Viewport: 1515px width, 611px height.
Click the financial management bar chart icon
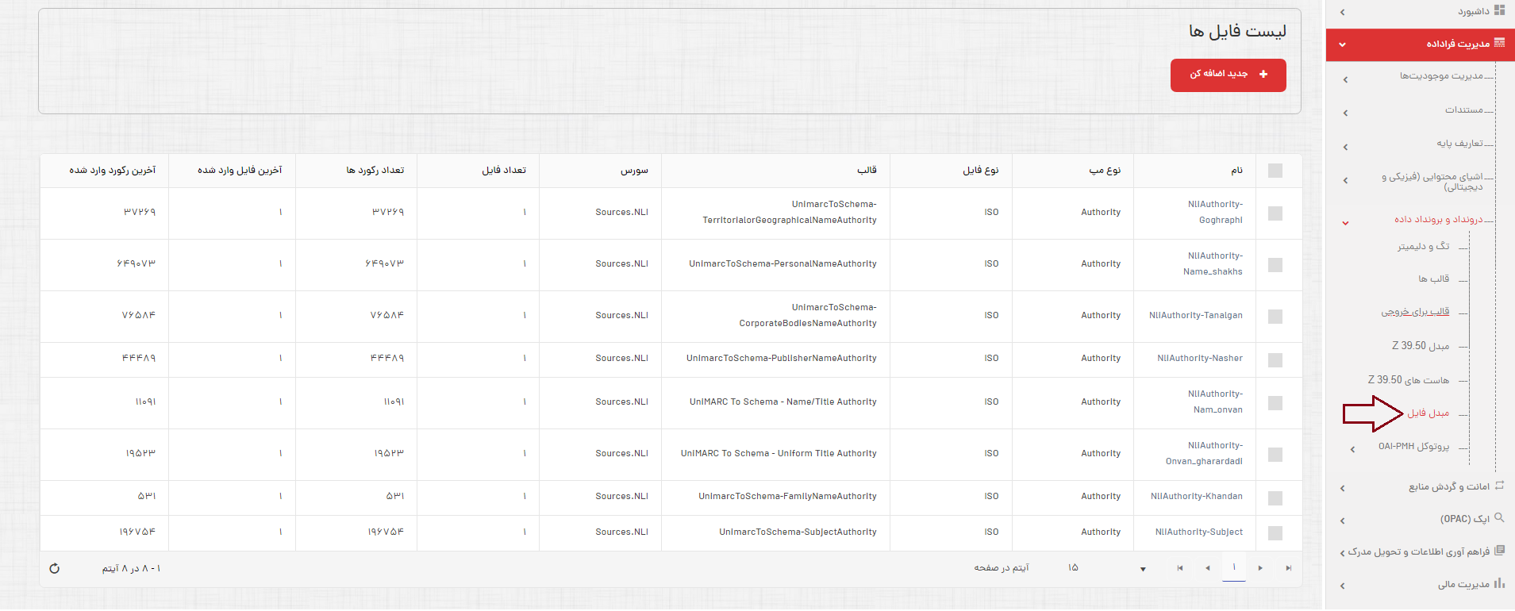(1499, 583)
